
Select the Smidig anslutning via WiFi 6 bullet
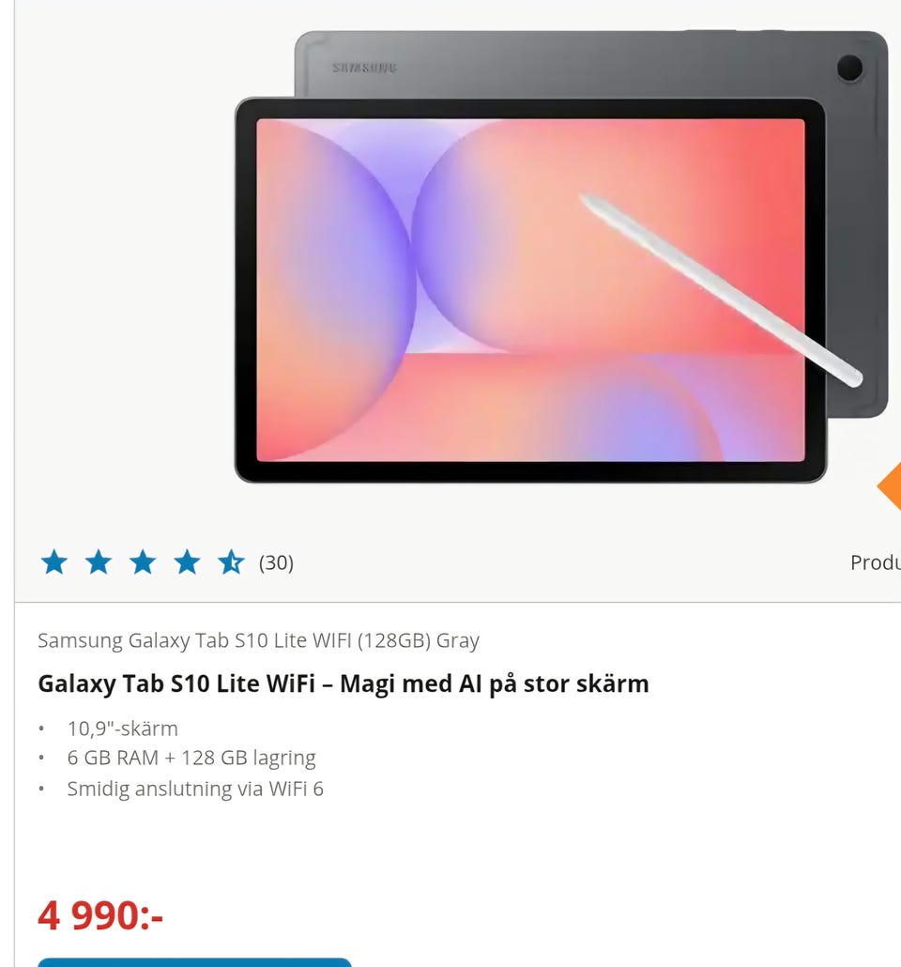195,789
